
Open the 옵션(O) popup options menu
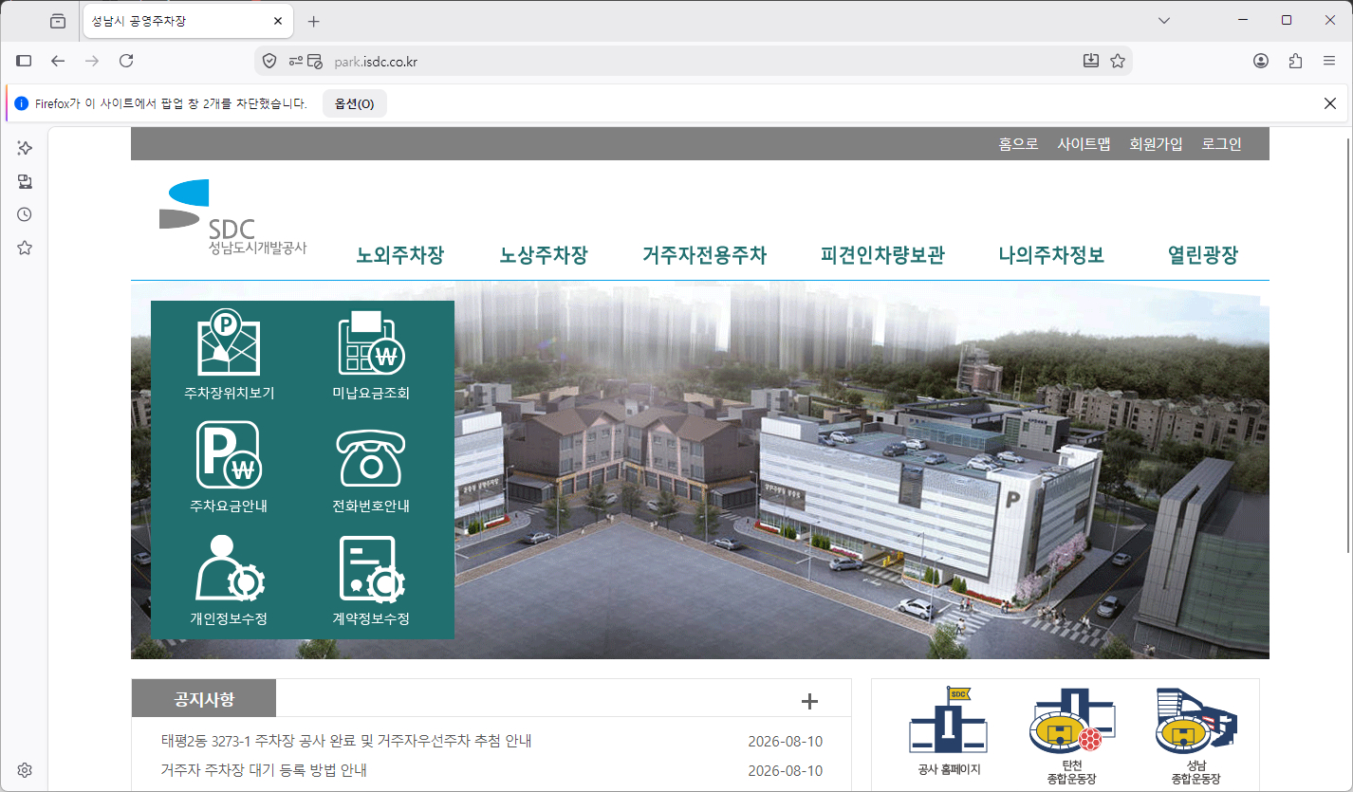(x=355, y=103)
